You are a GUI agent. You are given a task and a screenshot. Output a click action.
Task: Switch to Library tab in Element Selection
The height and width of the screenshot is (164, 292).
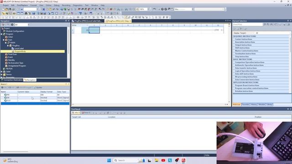[269, 104]
